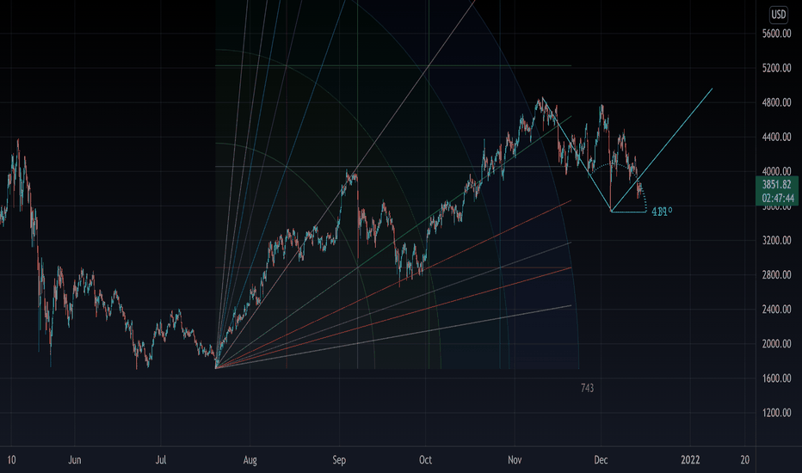
Task: Click the 3200.00 price axis label
Action: tap(776, 240)
